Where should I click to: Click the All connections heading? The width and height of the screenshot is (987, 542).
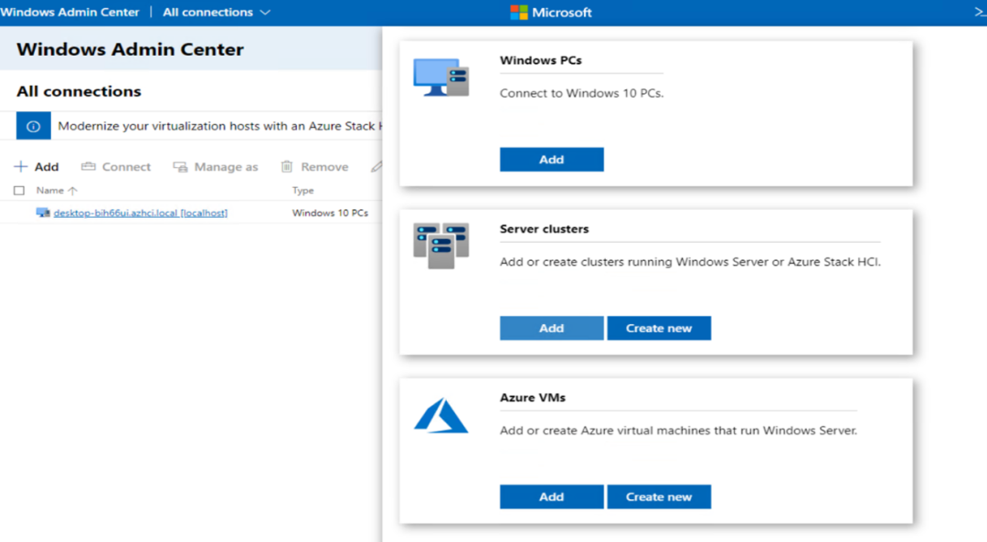tap(79, 91)
